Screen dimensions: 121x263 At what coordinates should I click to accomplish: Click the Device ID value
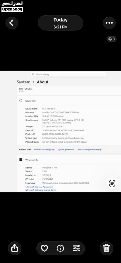[63, 130]
